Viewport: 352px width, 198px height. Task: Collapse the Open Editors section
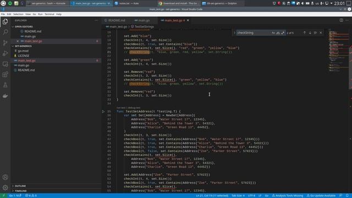click(x=24, y=27)
